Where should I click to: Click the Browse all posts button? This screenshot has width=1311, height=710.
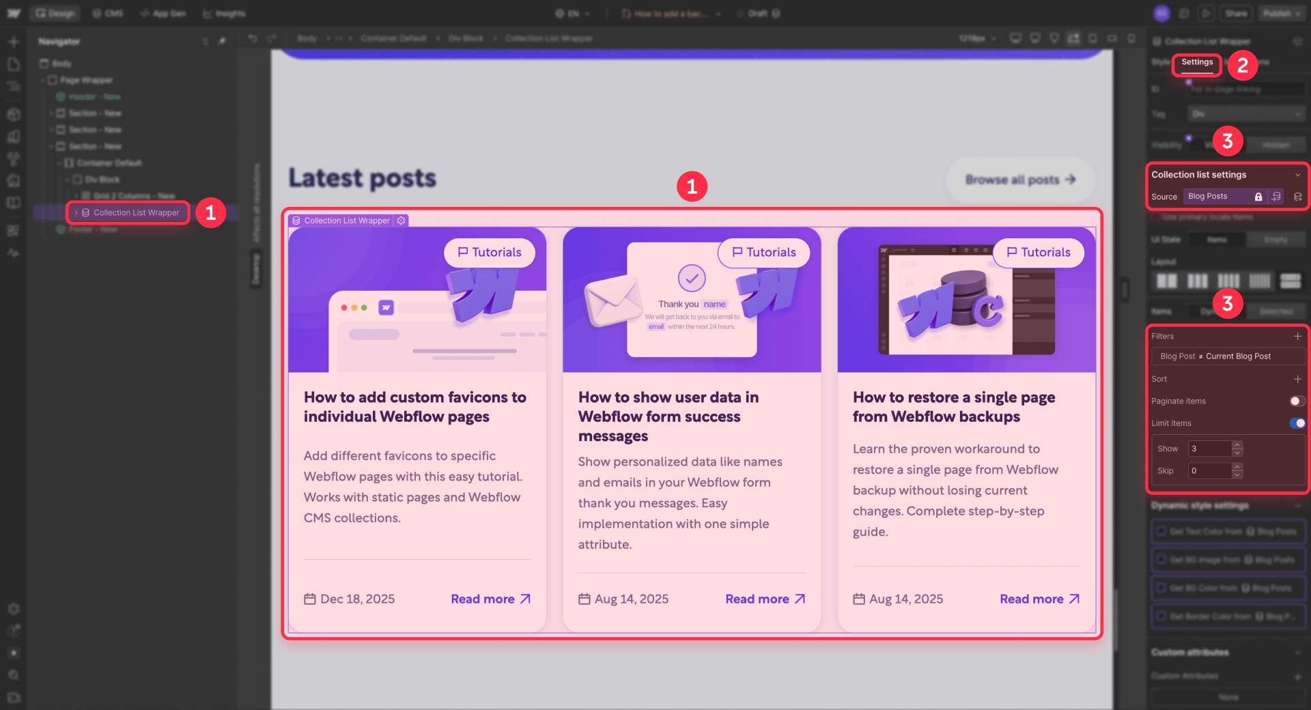tap(1019, 180)
